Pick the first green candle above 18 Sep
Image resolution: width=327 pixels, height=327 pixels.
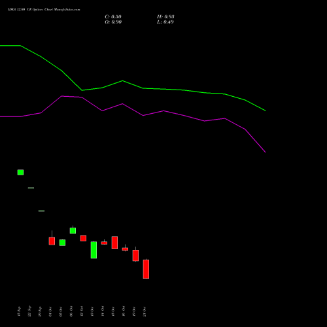pos(20,172)
